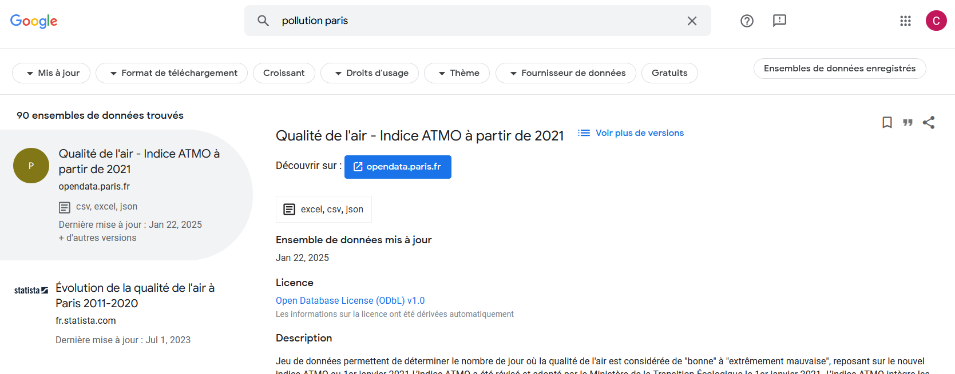The image size is (955, 374).
Task: Share the dataset via share icon
Action: click(x=929, y=123)
